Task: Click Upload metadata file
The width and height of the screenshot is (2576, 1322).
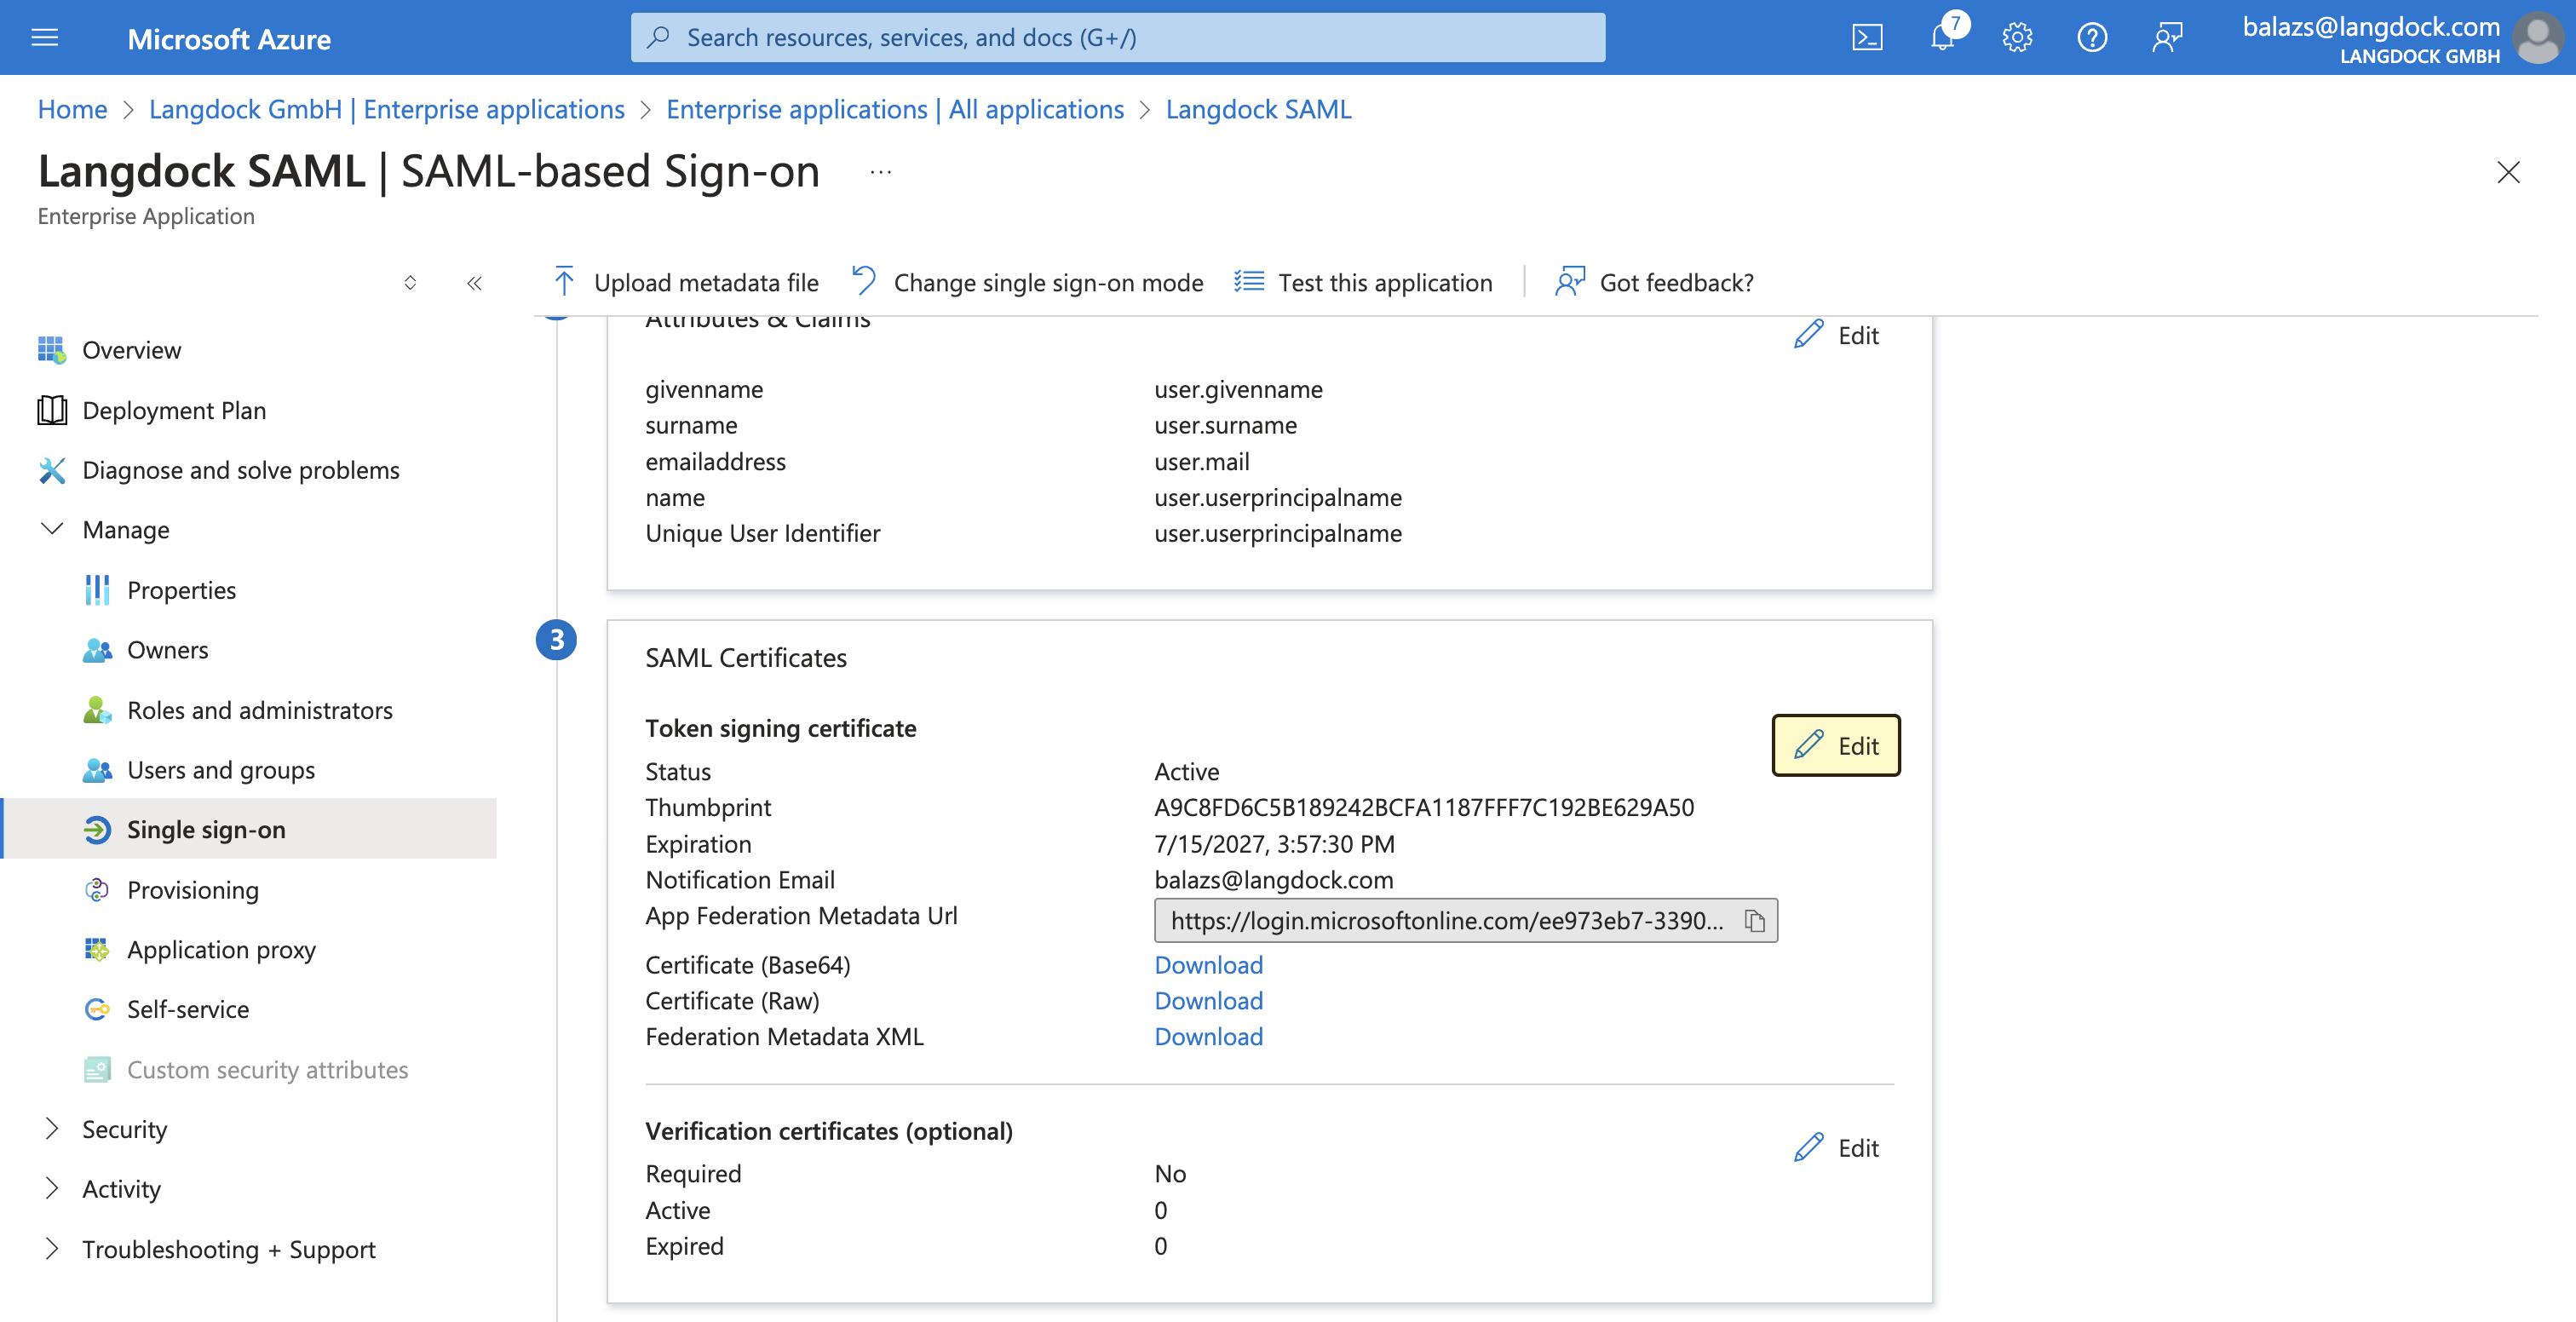Action: [x=686, y=283]
